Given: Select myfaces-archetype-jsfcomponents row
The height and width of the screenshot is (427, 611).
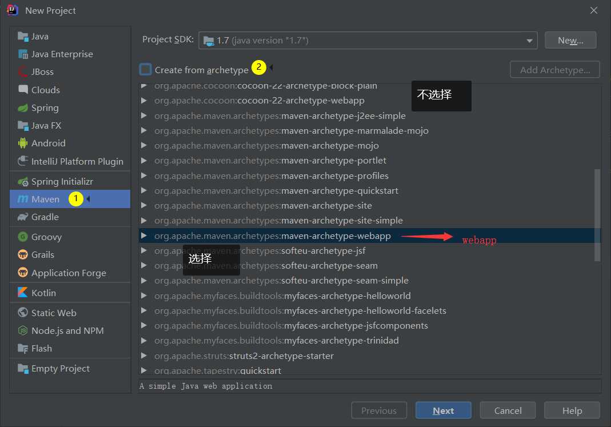Looking at the screenshot, I should pyautogui.click(x=369, y=326).
